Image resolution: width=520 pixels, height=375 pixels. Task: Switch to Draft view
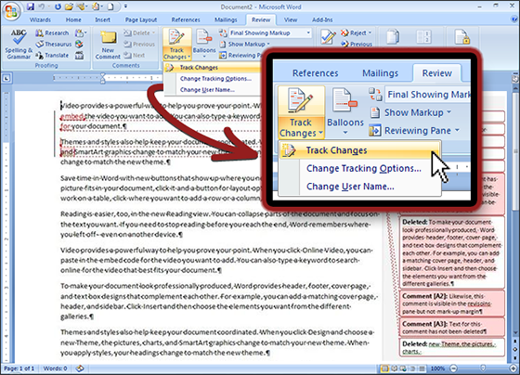(x=422, y=369)
